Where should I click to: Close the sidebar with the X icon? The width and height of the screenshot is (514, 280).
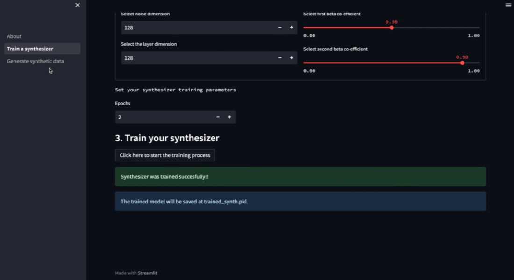click(x=78, y=5)
